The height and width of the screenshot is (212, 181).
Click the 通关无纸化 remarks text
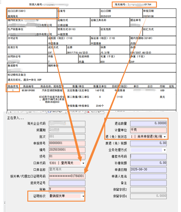(x=24, y=80)
